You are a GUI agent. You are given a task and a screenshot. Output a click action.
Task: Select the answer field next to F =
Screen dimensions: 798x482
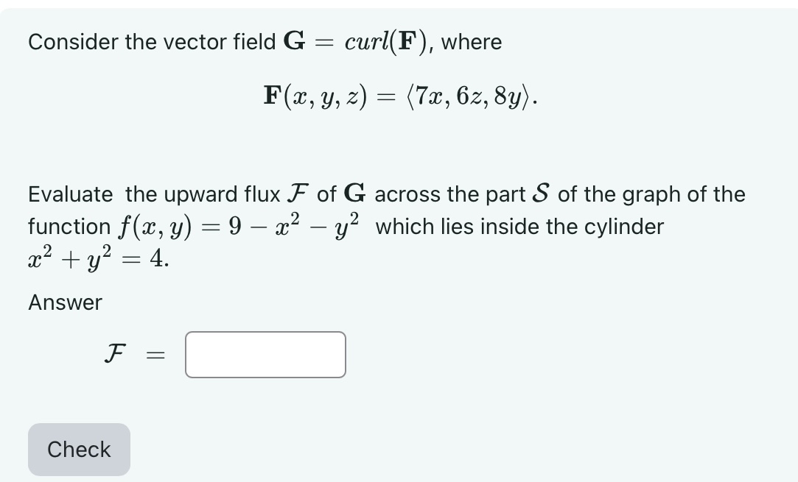(x=265, y=354)
